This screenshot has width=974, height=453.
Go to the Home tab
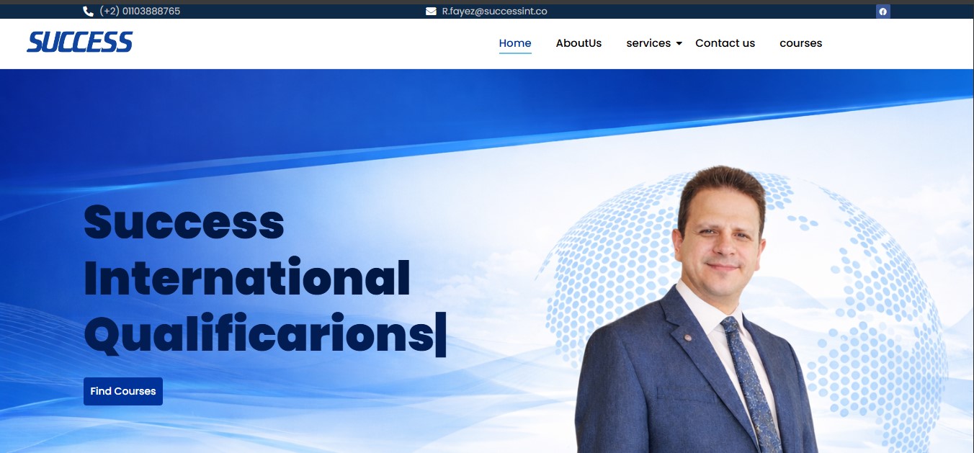click(515, 43)
